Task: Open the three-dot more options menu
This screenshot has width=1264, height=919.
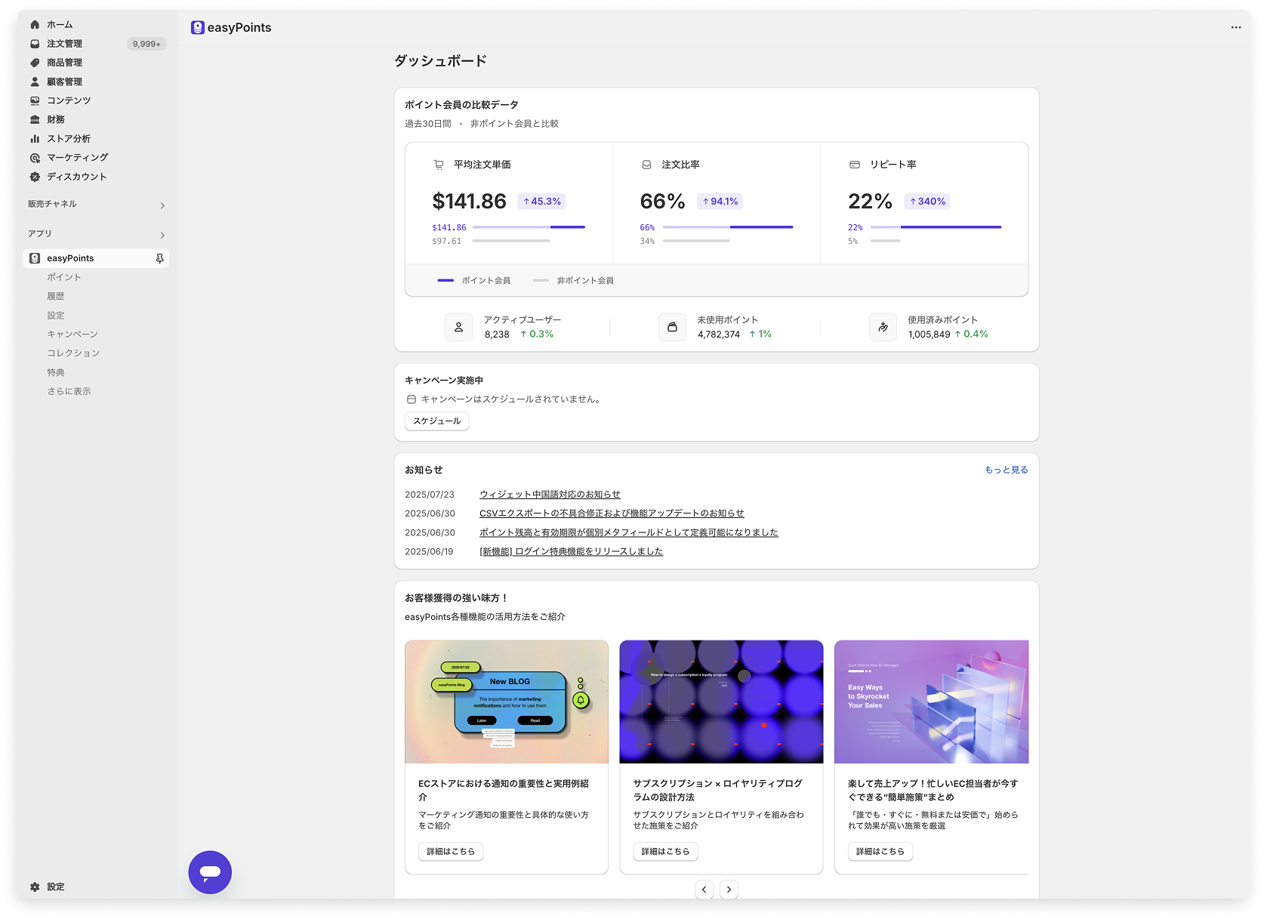Action: (x=1235, y=27)
